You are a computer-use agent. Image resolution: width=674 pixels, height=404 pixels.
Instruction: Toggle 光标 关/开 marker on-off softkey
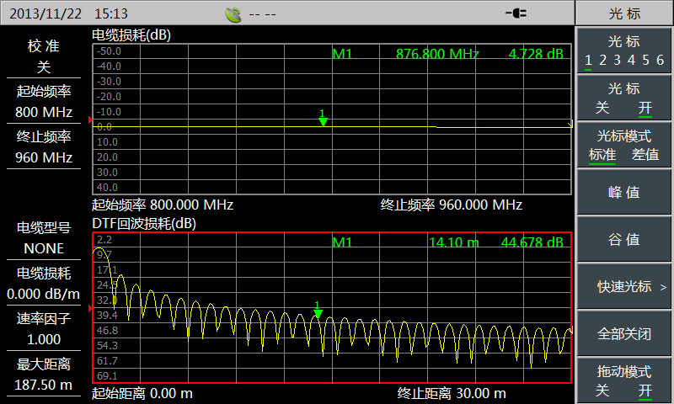tap(623, 98)
